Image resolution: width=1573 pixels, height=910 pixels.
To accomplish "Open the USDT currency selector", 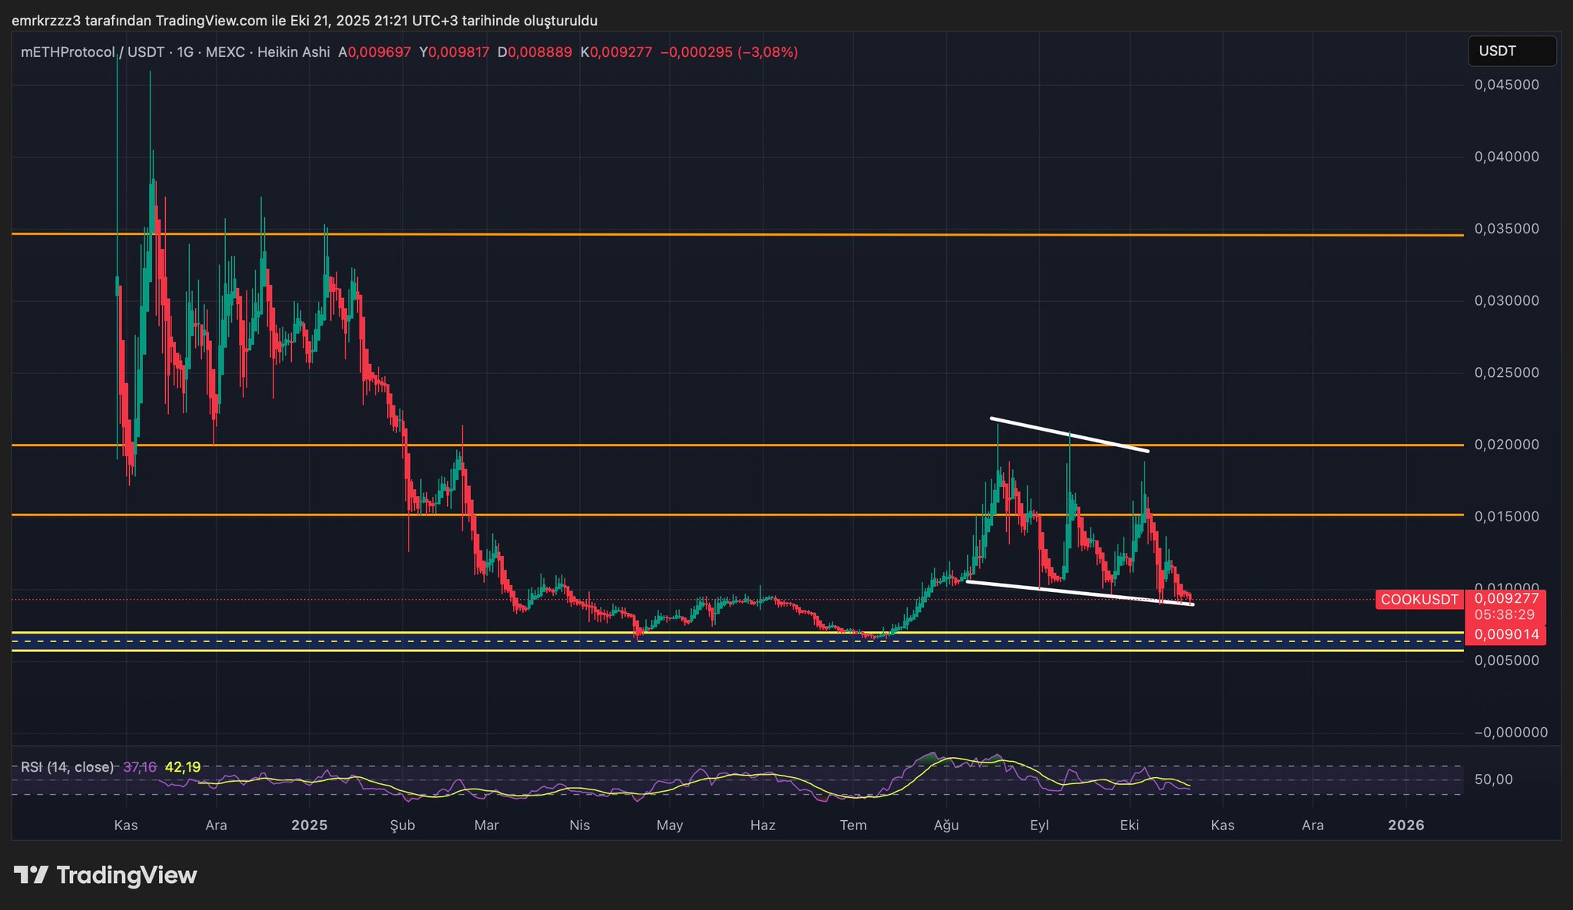I will click(1511, 51).
